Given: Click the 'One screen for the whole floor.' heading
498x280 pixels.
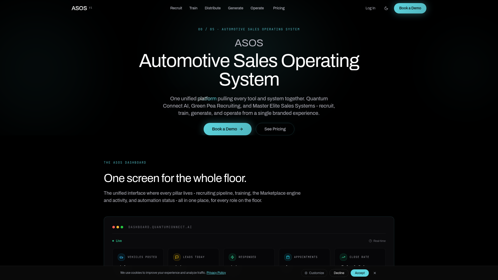Looking at the screenshot, I should (x=175, y=178).
